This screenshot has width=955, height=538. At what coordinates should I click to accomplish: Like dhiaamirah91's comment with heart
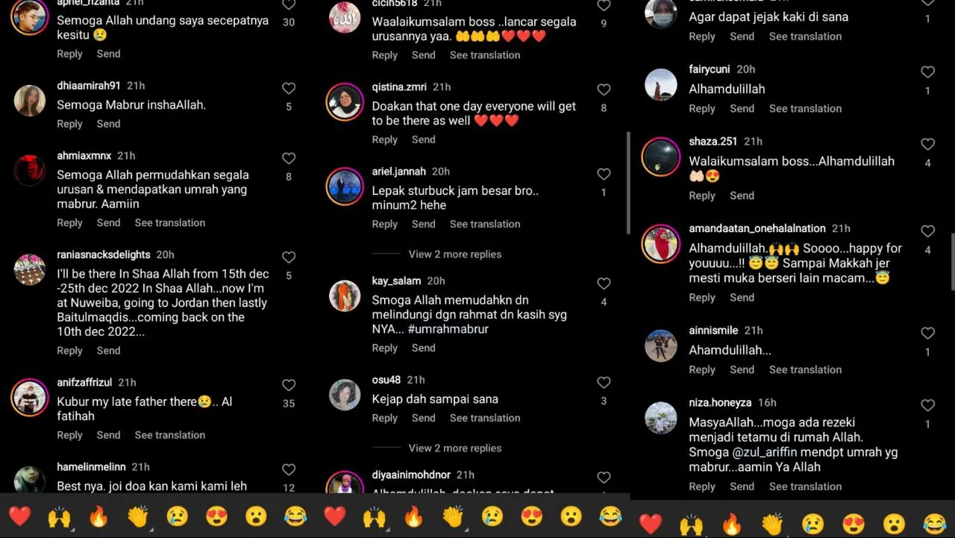(x=289, y=89)
